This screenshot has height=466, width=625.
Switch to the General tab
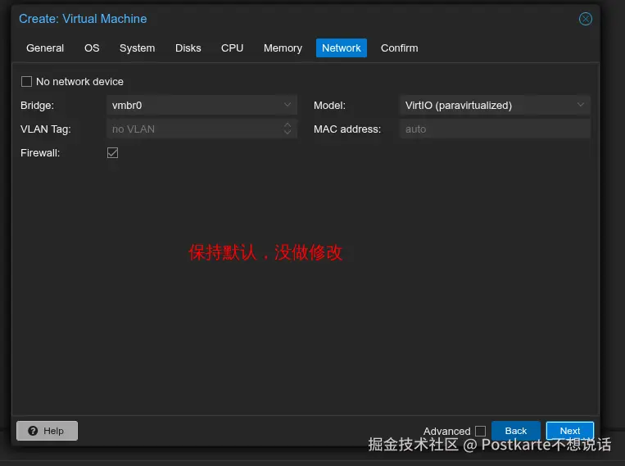pyautogui.click(x=45, y=48)
